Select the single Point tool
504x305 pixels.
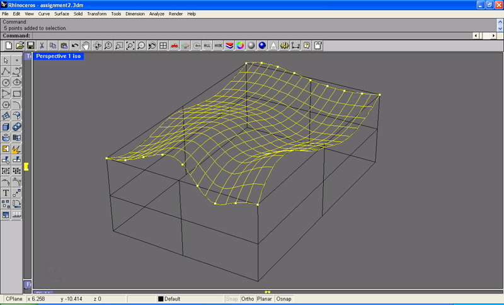[x=17, y=60]
